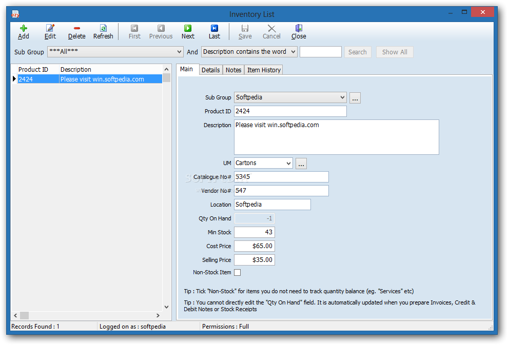Click list horizontal scrollbar left arrow

point(15,315)
